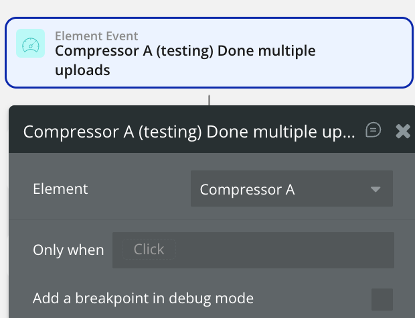Click 'Add a breakpoint in debug mode' text

[143, 298]
